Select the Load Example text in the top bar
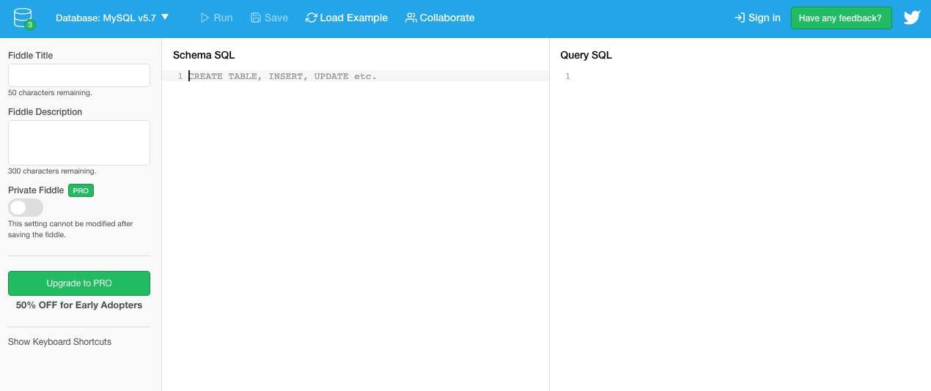 (354, 18)
